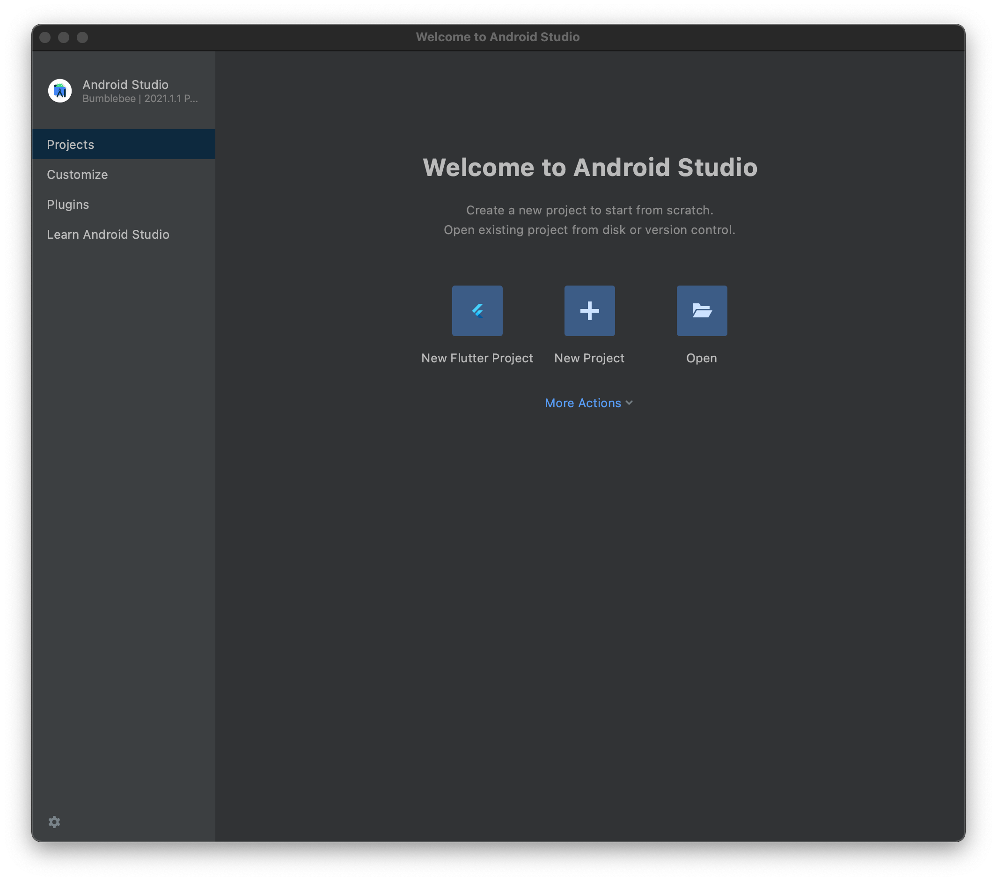Screen dimensions: 997x881
Task: Click the New Flutter Project icon
Action: 477,311
